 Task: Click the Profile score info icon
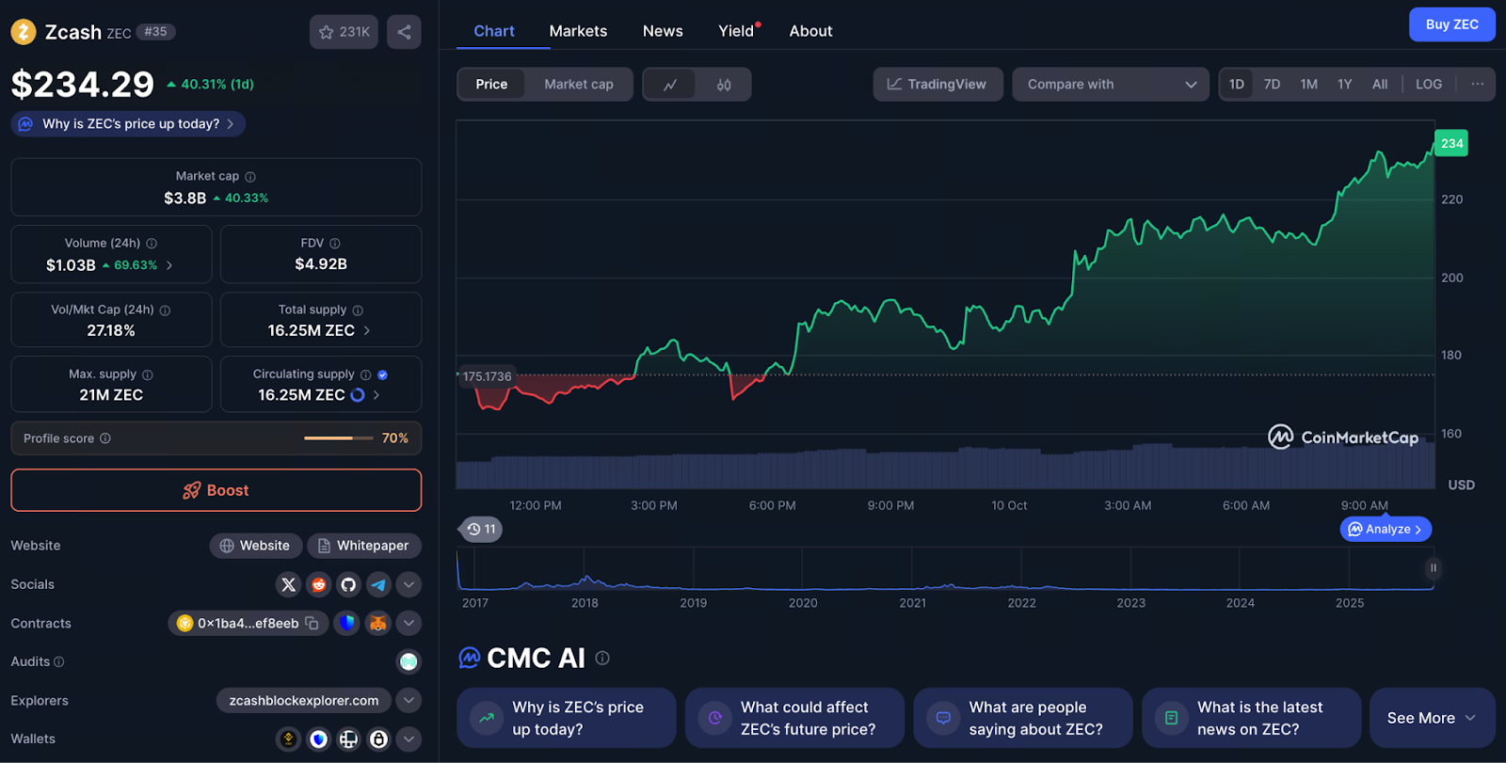pos(105,438)
